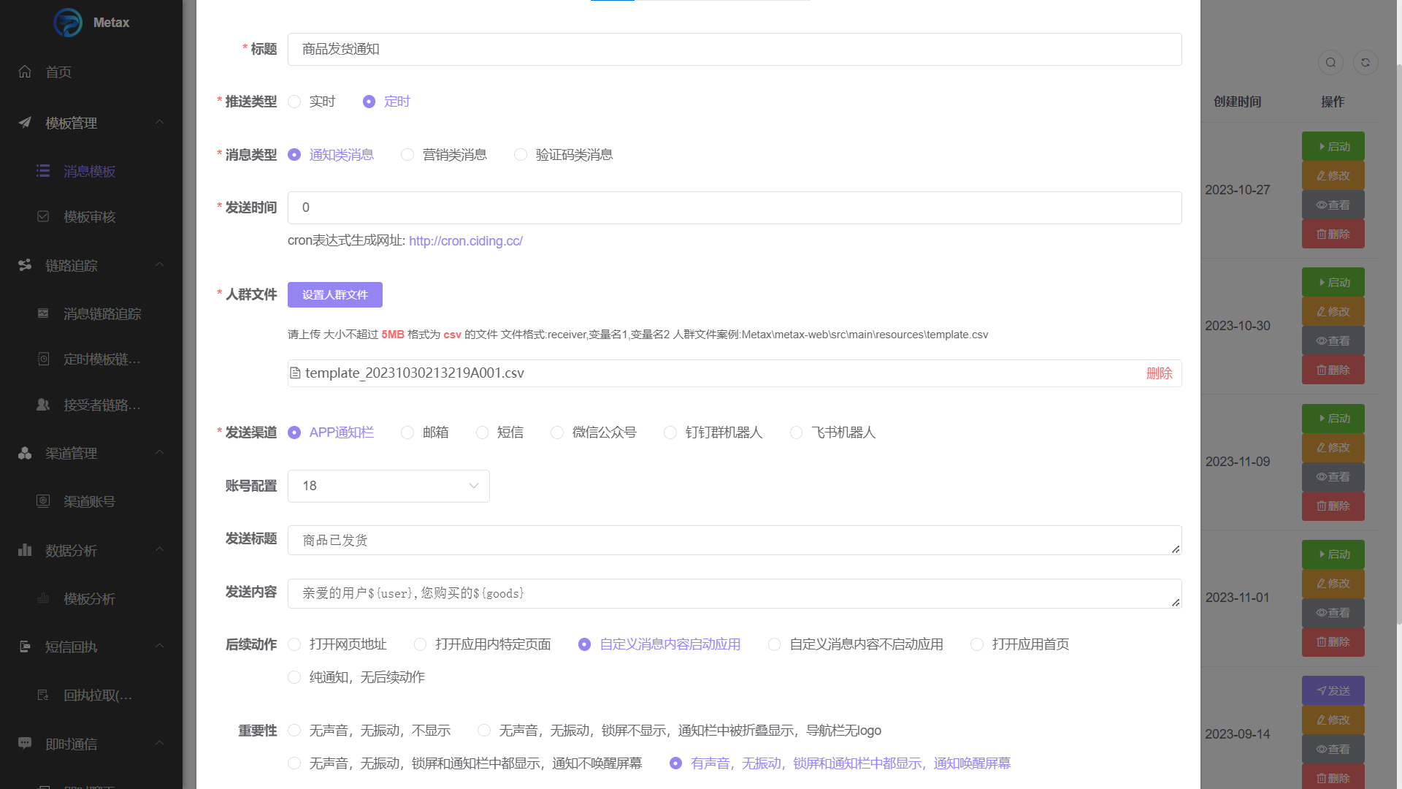This screenshot has height=789, width=1402.
Task: Click the 渠道账号 icon
Action: click(43, 501)
